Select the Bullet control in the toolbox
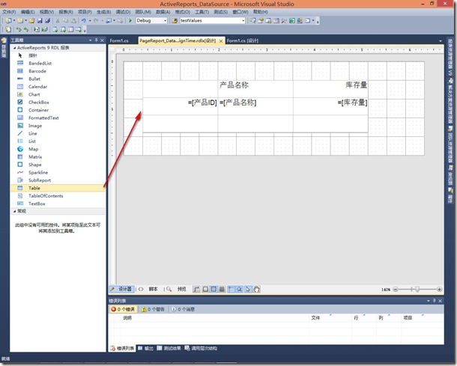 click(x=58, y=79)
